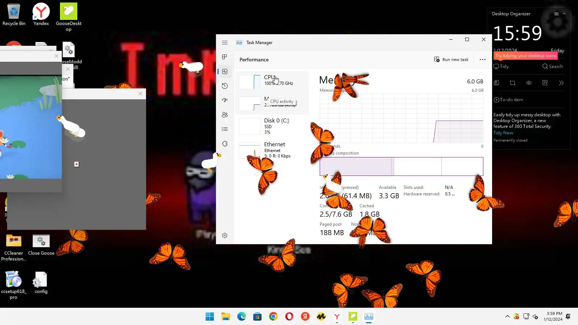Open the notification center bell icon
The image size is (578, 325).
point(568,316)
